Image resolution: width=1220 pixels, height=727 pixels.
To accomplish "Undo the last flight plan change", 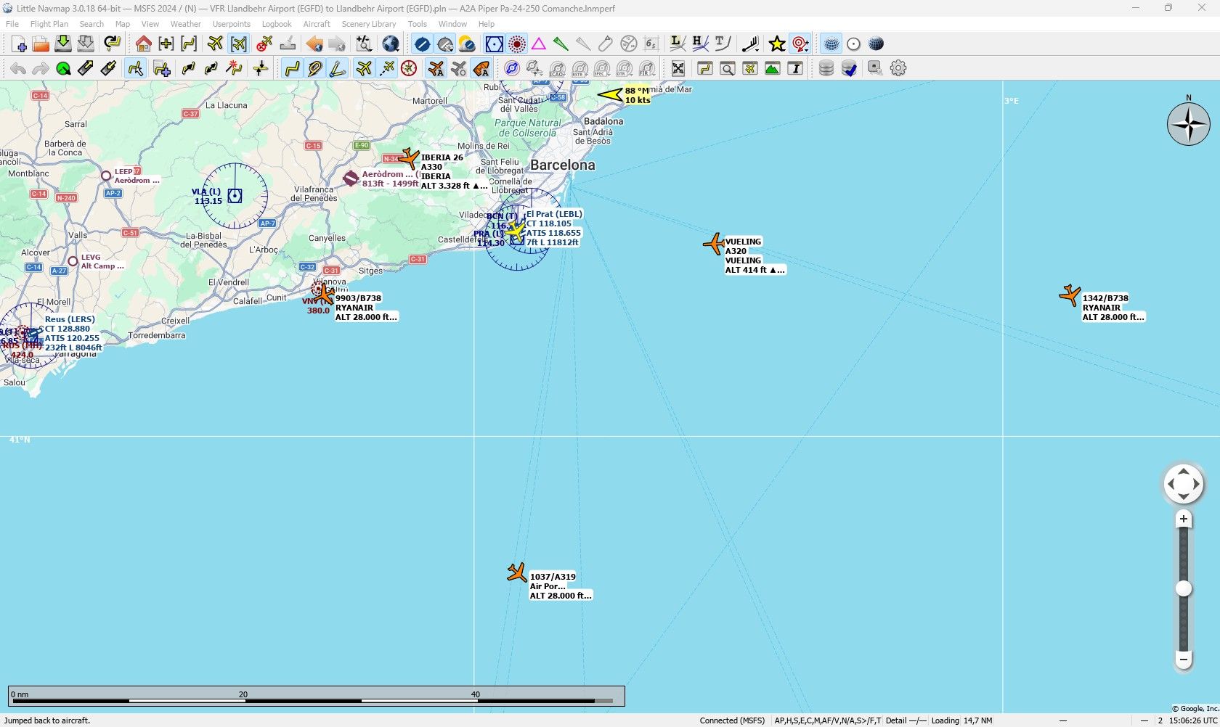I will pos(18,69).
